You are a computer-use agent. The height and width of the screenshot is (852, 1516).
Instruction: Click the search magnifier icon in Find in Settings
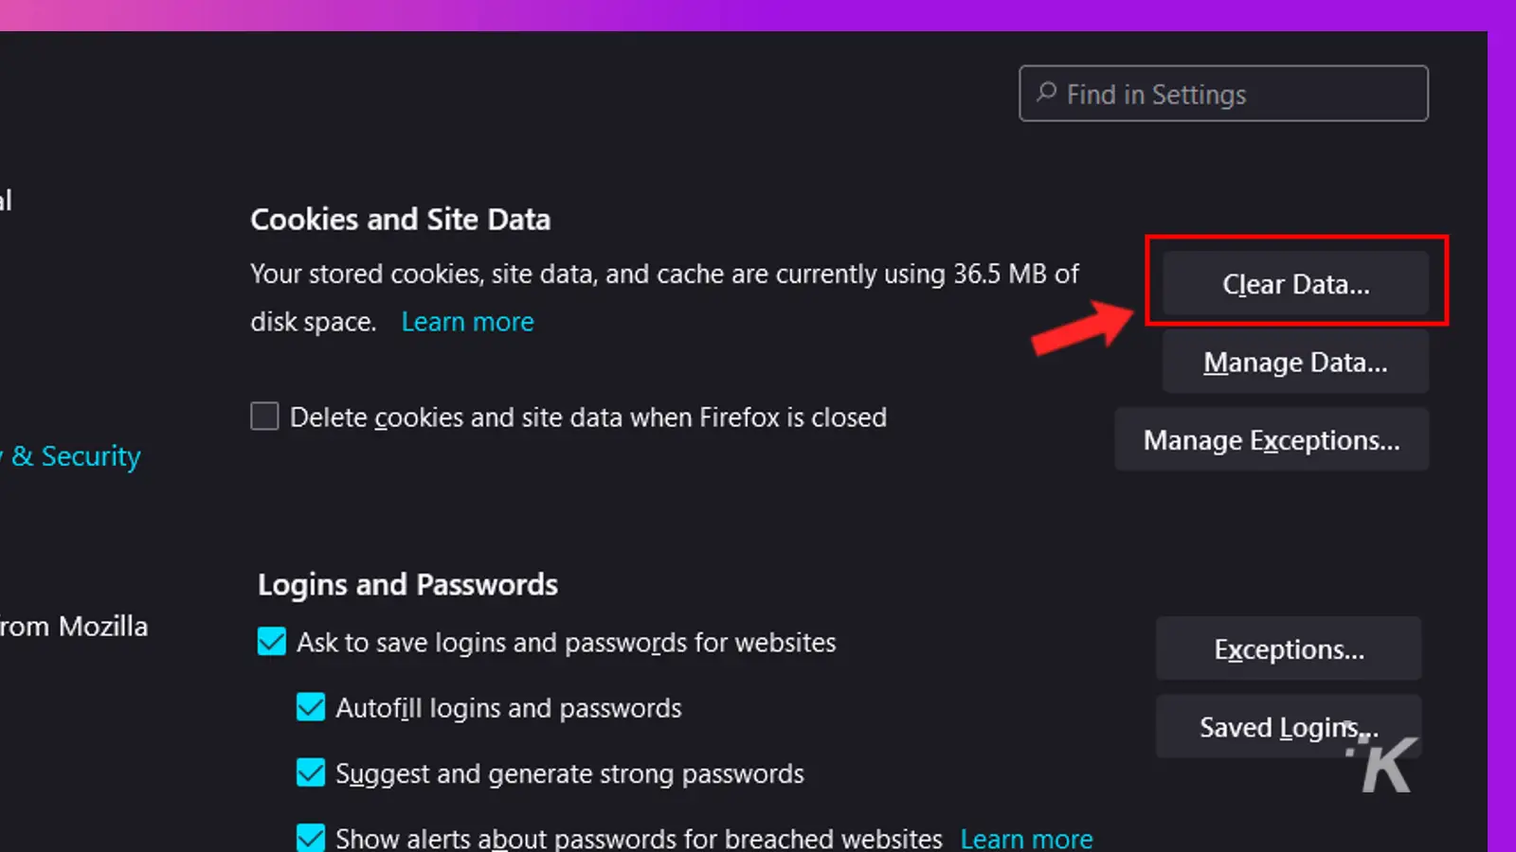tap(1046, 93)
